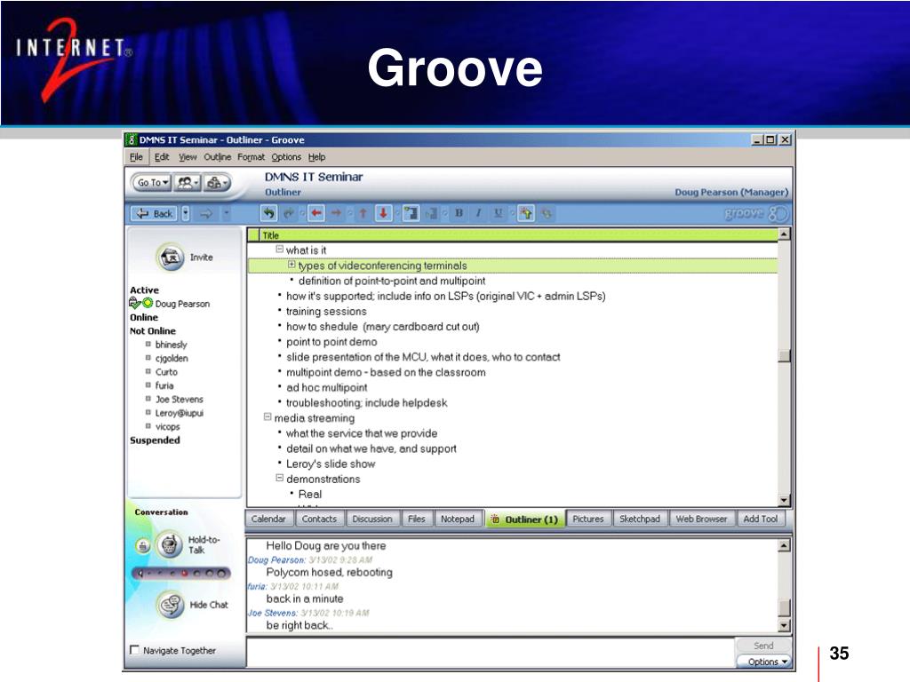Click the red level dot on the volume bar
Screen dimensions: 910x682
[185, 574]
